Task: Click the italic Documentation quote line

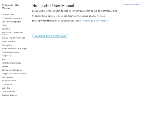Action: point(75,11)
